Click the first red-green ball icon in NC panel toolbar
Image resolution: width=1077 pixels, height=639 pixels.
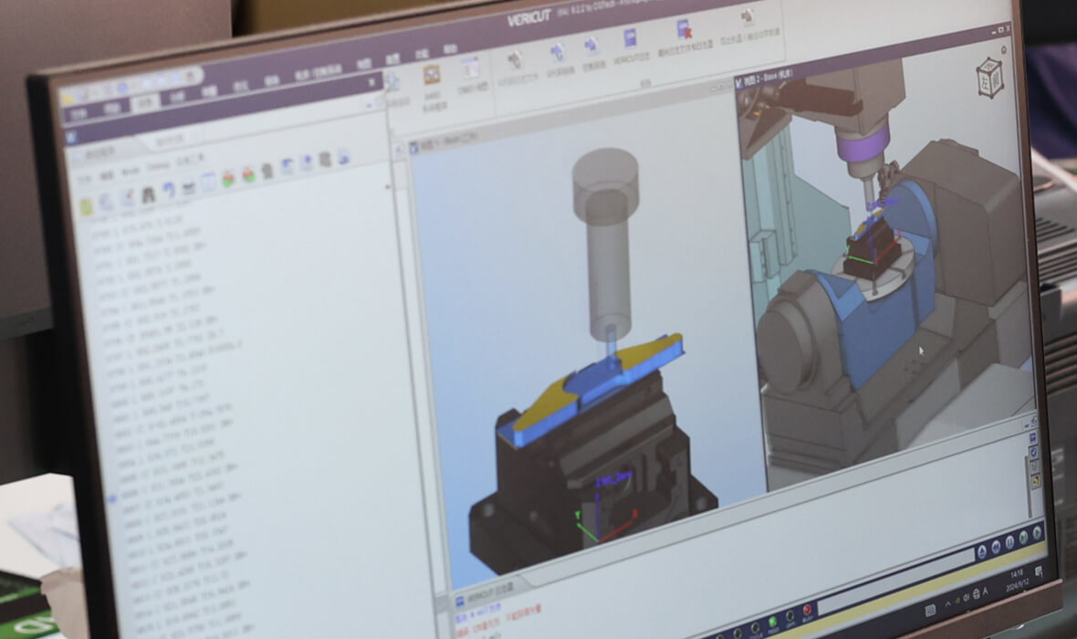228,179
